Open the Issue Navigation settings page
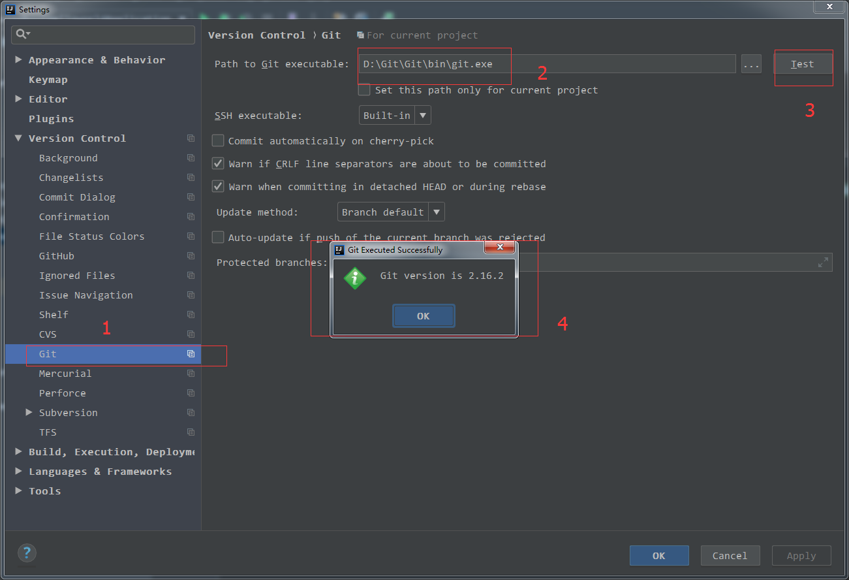The image size is (849, 580). pos(86,295)
